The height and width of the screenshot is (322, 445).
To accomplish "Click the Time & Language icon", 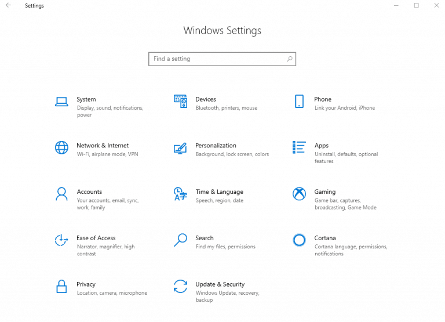I will [181, 194].
